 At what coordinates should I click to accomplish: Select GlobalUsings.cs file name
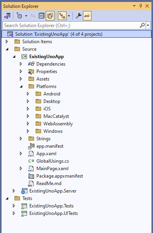tap(53, 161)
